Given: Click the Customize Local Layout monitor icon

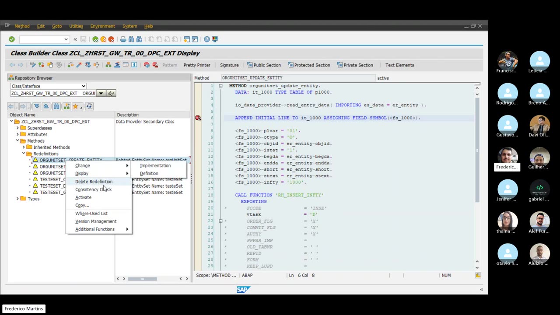Looking at the screenshot, I should click(x=215, y=39).
